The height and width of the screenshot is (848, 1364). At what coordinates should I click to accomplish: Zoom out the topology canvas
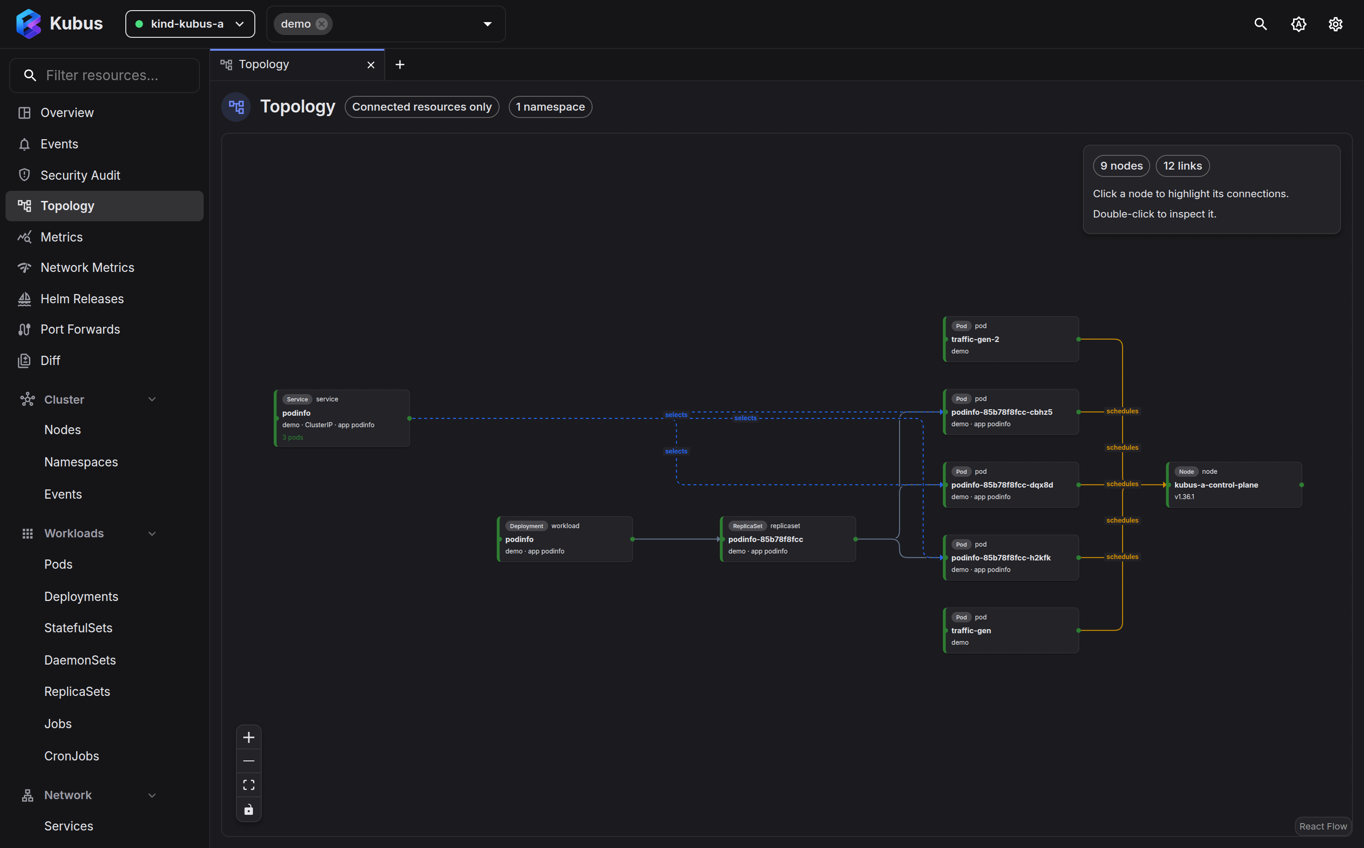coord(248,761)
